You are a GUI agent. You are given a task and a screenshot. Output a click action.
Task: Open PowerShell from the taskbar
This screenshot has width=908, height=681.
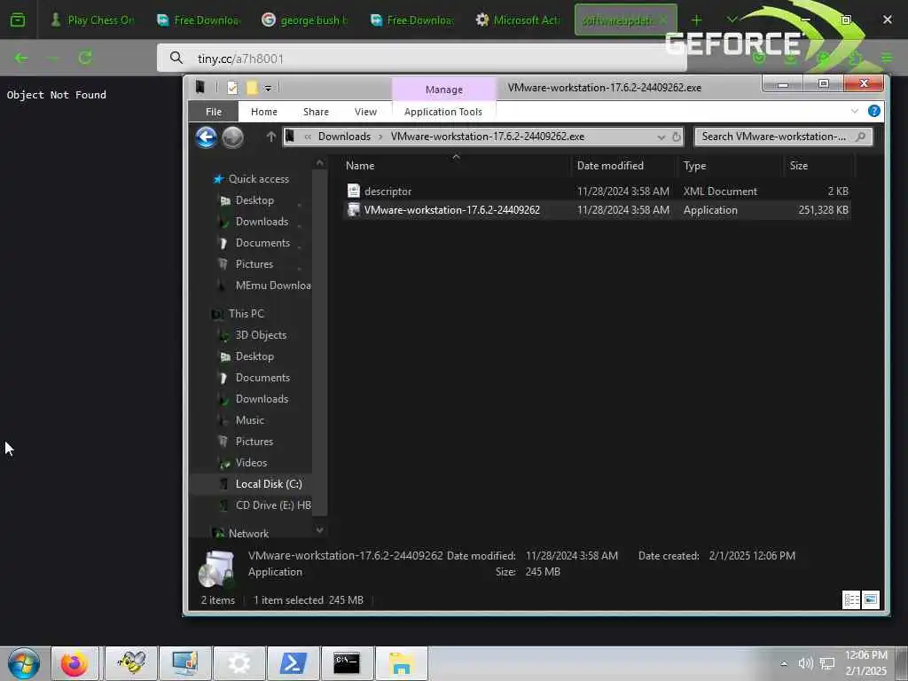(293, 663)
